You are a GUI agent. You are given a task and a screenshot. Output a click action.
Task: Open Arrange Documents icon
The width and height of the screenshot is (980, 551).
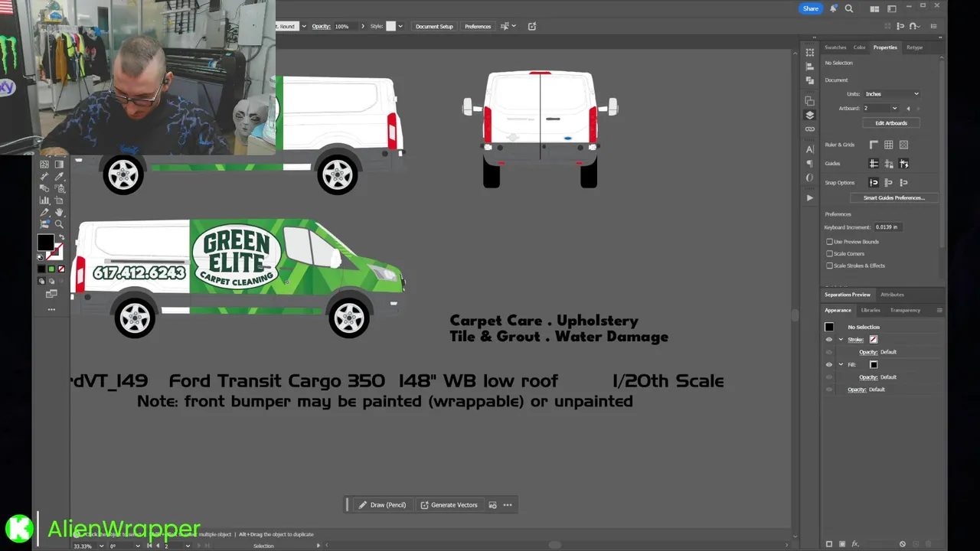pos(874,9)
